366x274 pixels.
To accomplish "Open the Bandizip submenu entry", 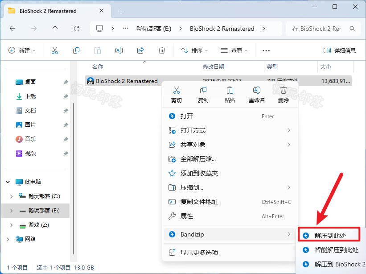I will [230, 234].
